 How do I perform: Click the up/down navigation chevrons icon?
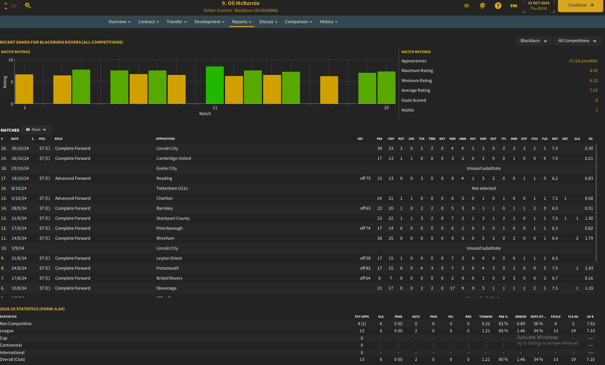[x=6, y=6]
